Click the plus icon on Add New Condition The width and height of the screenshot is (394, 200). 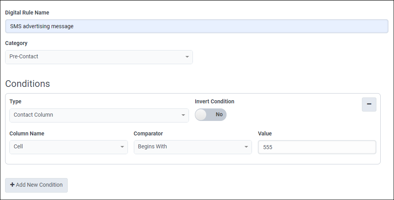[12, 185]
